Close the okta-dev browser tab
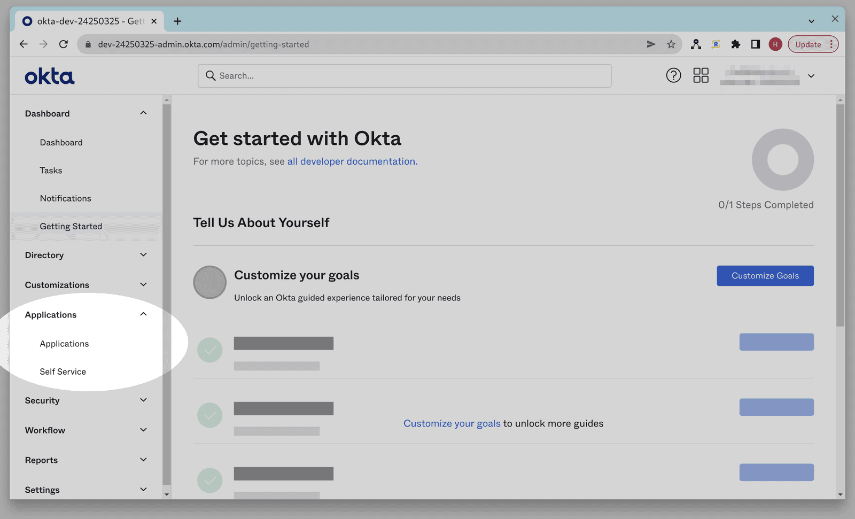 (154, 21)
